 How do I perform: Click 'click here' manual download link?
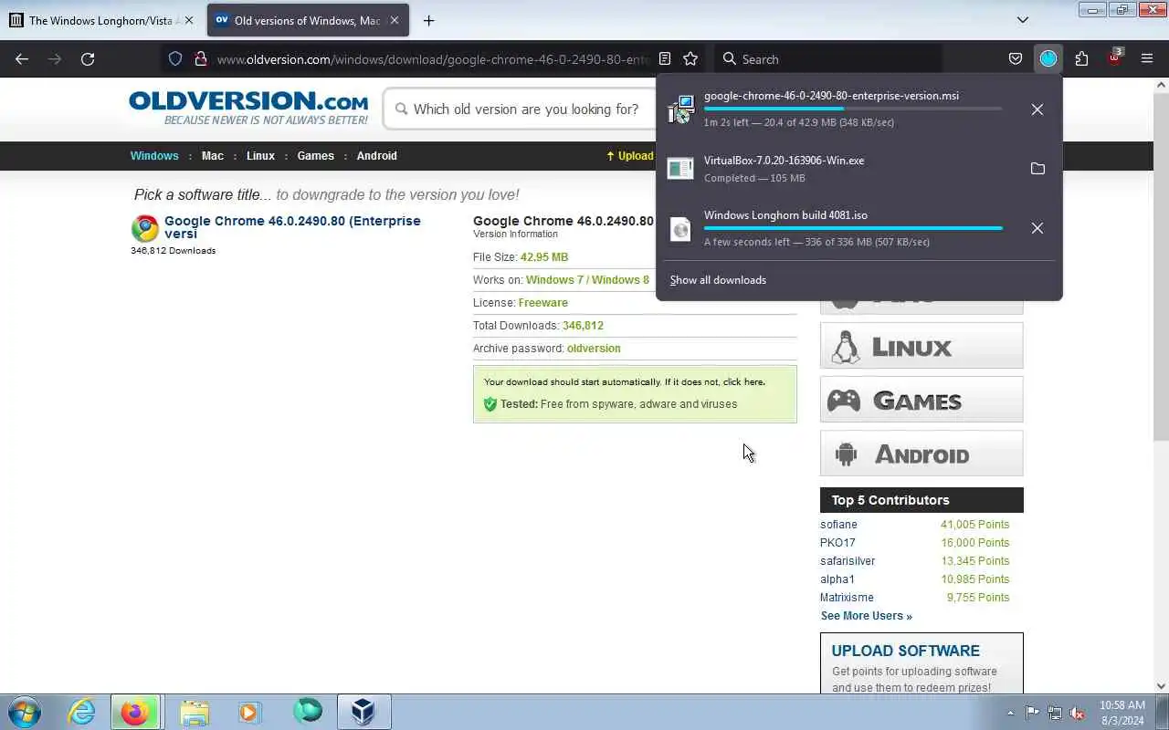pyautogui.click(x=743, y=382)
